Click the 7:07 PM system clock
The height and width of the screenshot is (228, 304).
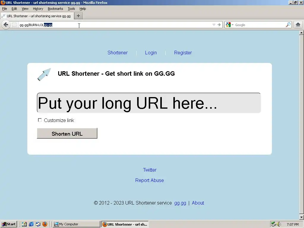coord(292,224)
